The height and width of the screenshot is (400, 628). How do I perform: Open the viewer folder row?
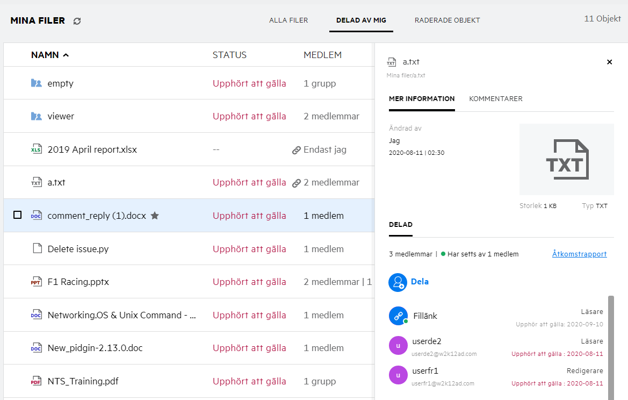(61, 116)
